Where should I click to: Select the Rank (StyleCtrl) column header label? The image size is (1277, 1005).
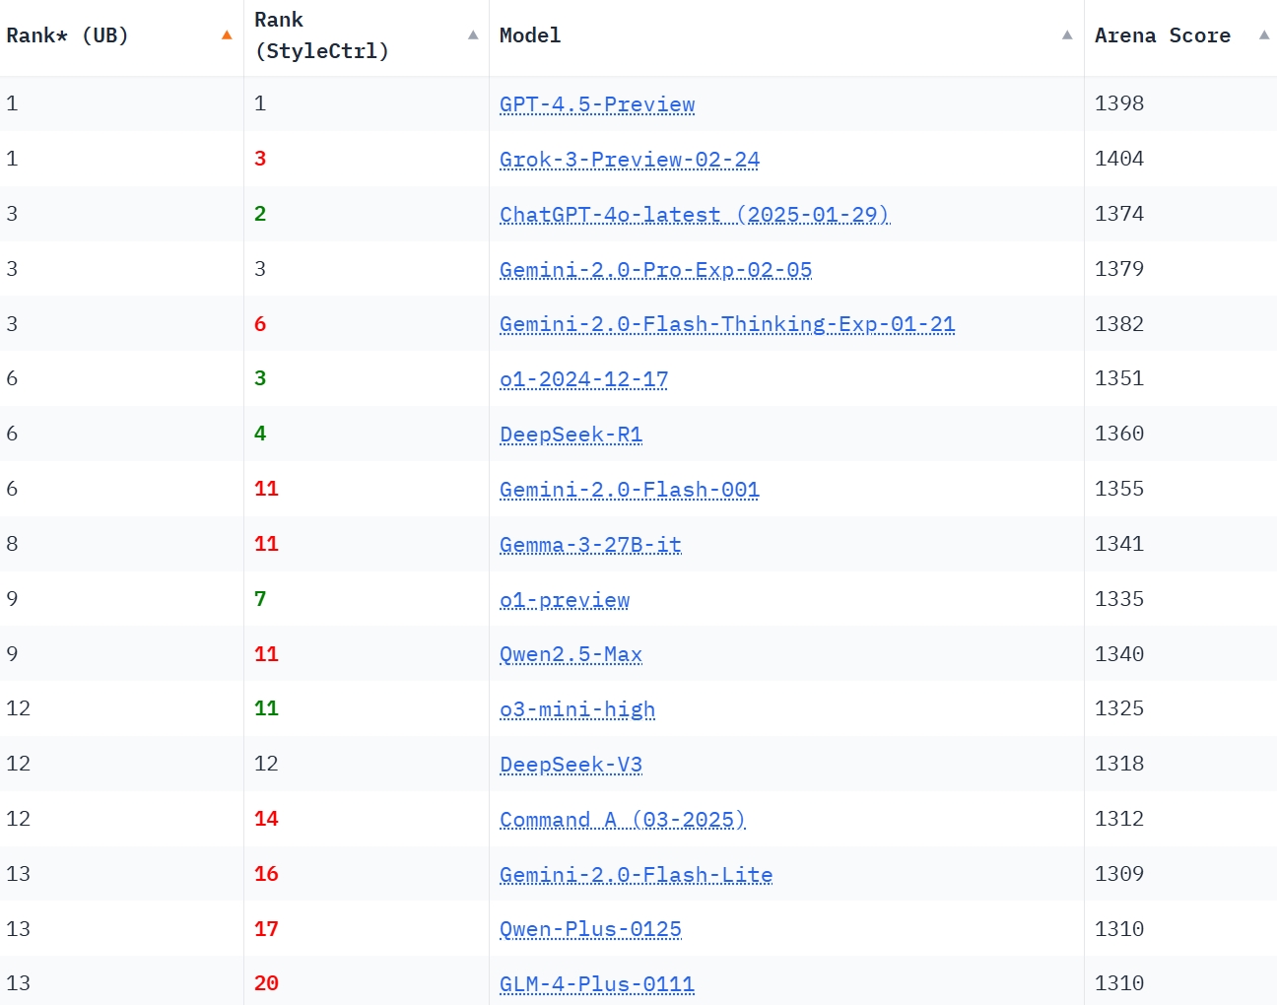(x=321, y=35)
